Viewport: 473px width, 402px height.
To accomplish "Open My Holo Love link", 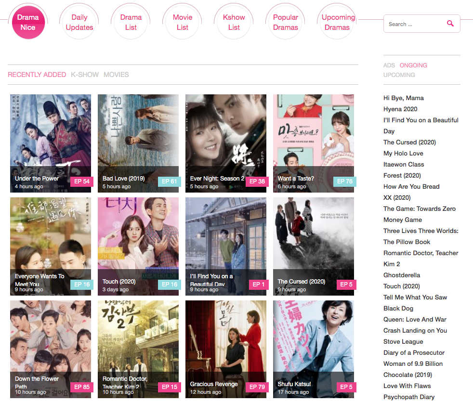I will pyautogui.click(x=403, y=154).
